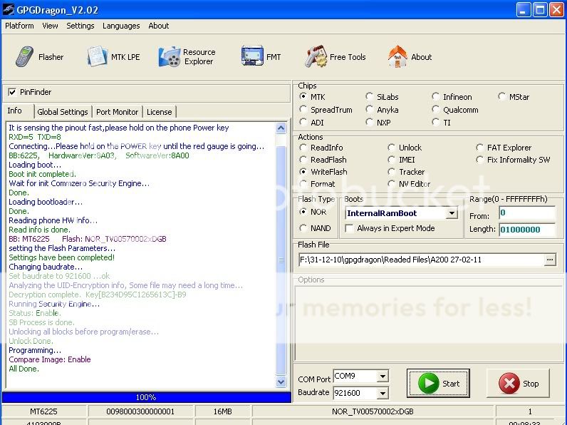The height and width of the screenshot is (425, 567).
Task: Click the 16MB status bar cell
Action: click(222, 411)
